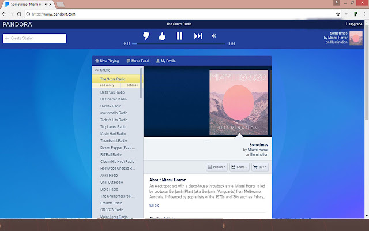Select the Chainsmokers R... station
The height and width of the screenshot is (231, 369).
pos(118,196)
